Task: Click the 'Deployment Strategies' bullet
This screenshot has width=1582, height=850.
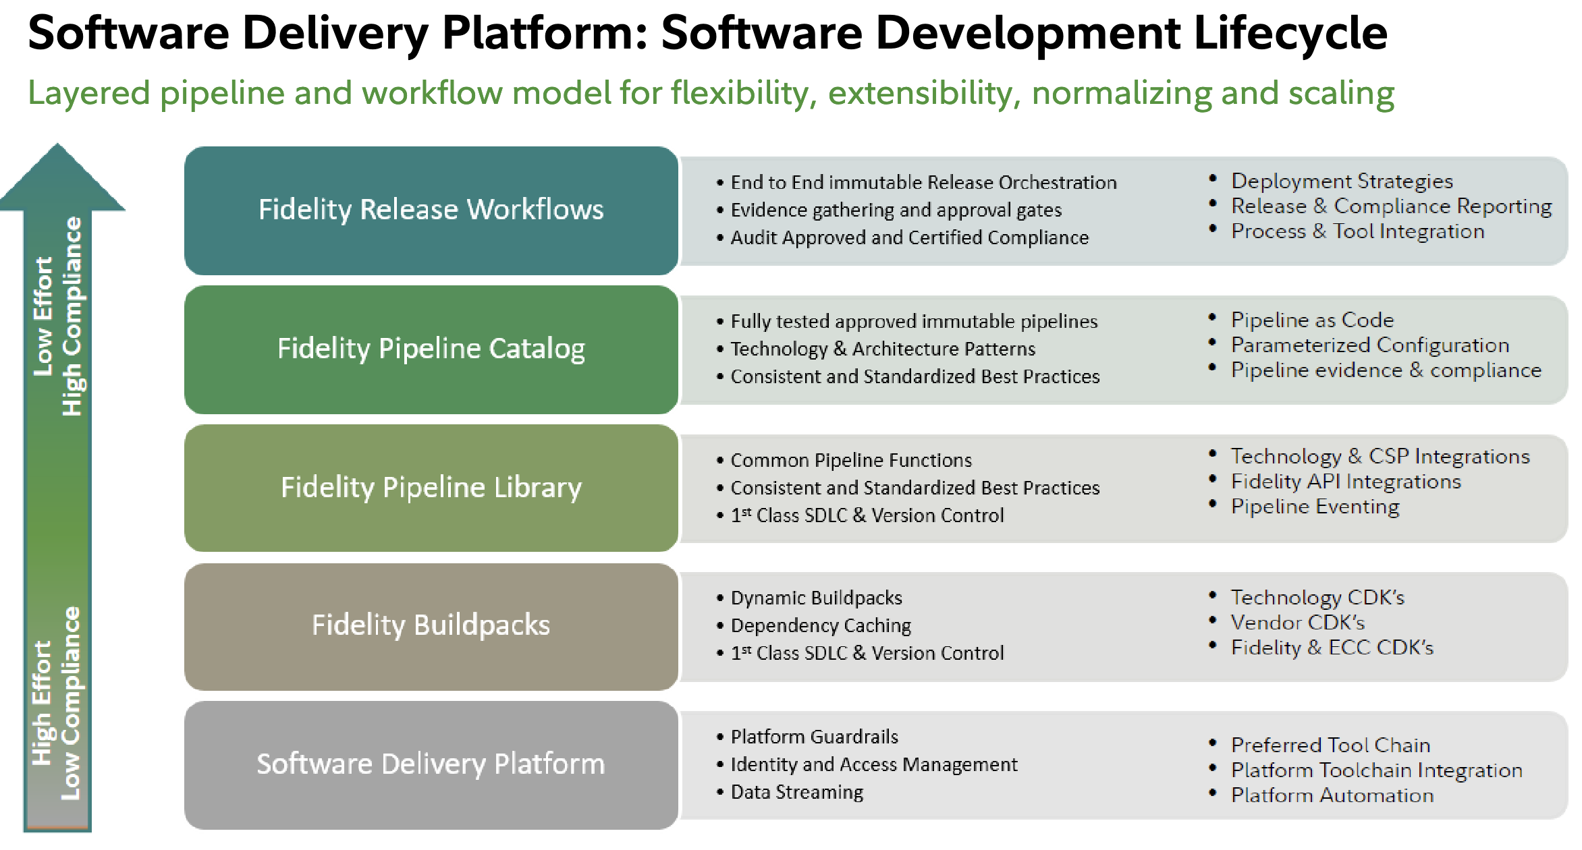Action: point(1341,181)
